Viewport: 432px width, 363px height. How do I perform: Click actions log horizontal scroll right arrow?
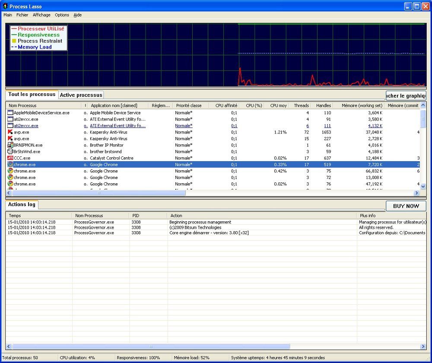tap(423, 347)
